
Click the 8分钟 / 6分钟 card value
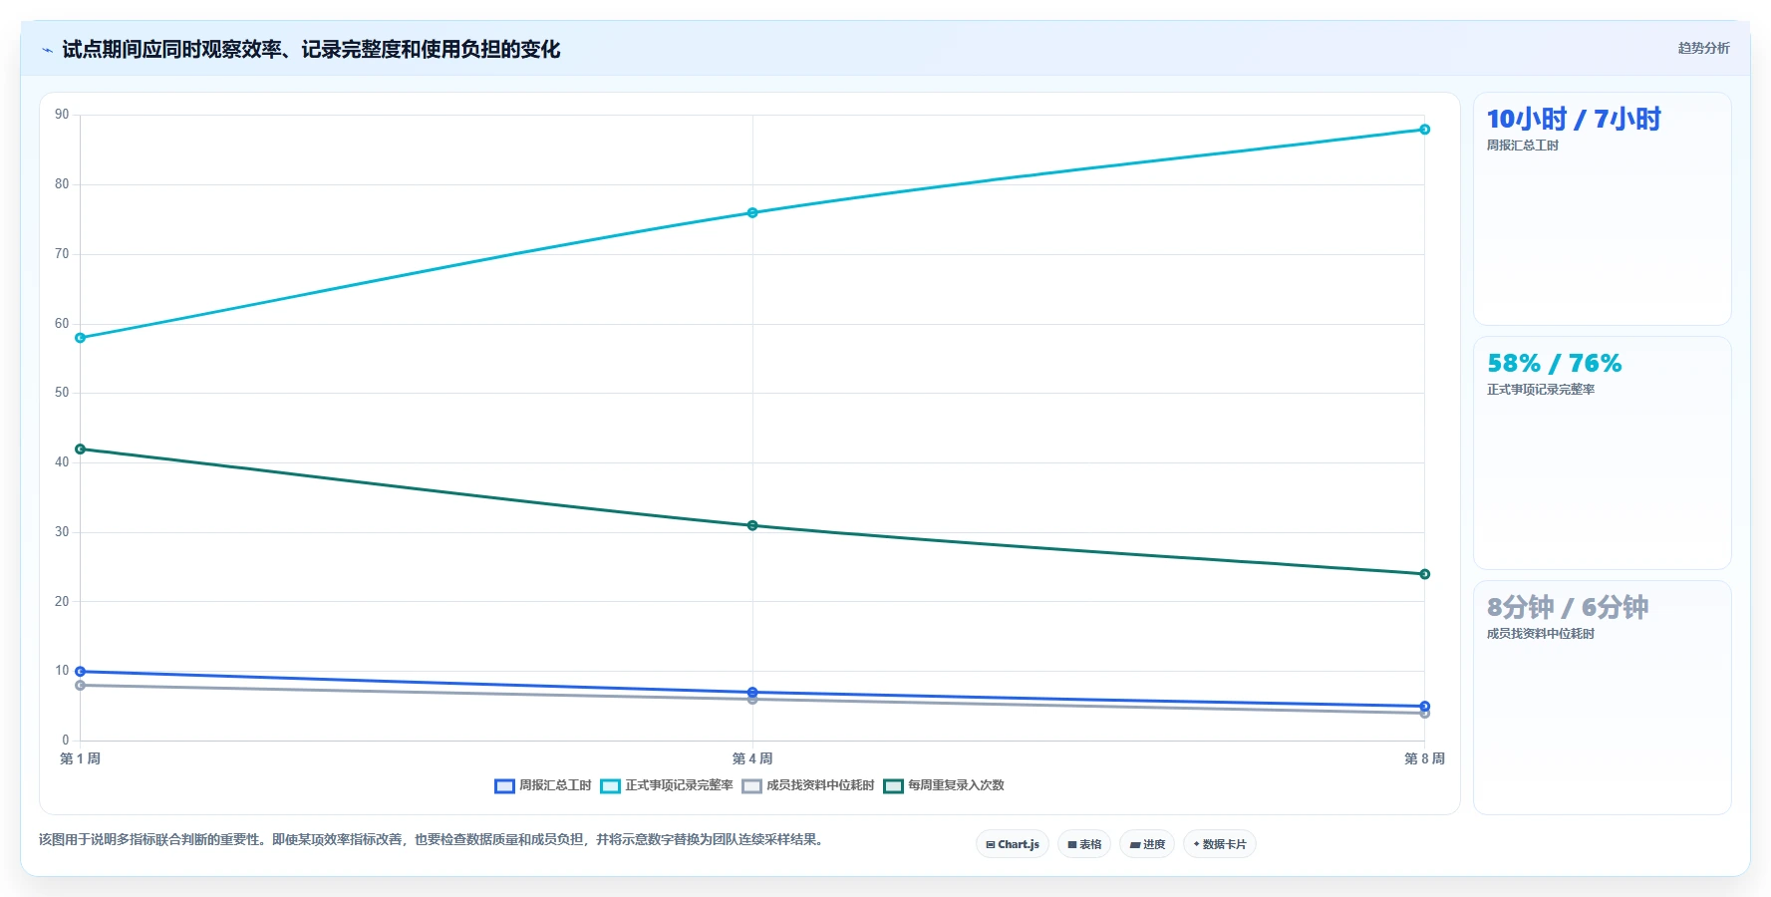(x=1567, y=608)
